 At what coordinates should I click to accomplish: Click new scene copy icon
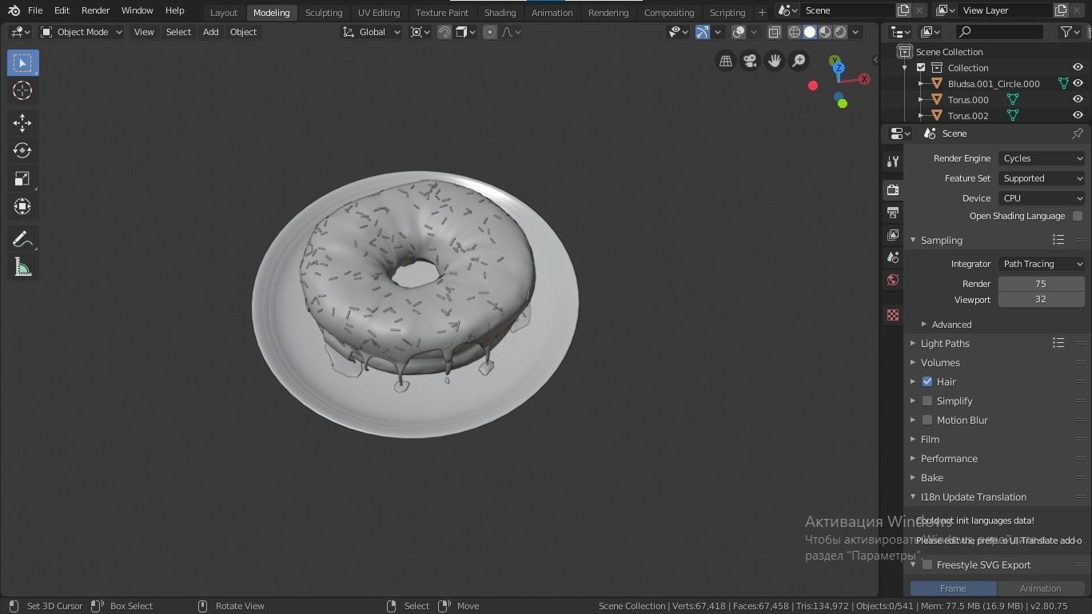click(903, 10)
